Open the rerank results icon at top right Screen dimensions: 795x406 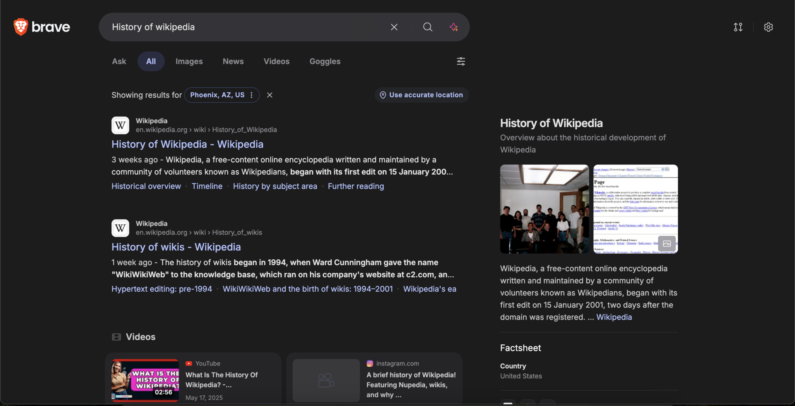click(x=738, y=27)
